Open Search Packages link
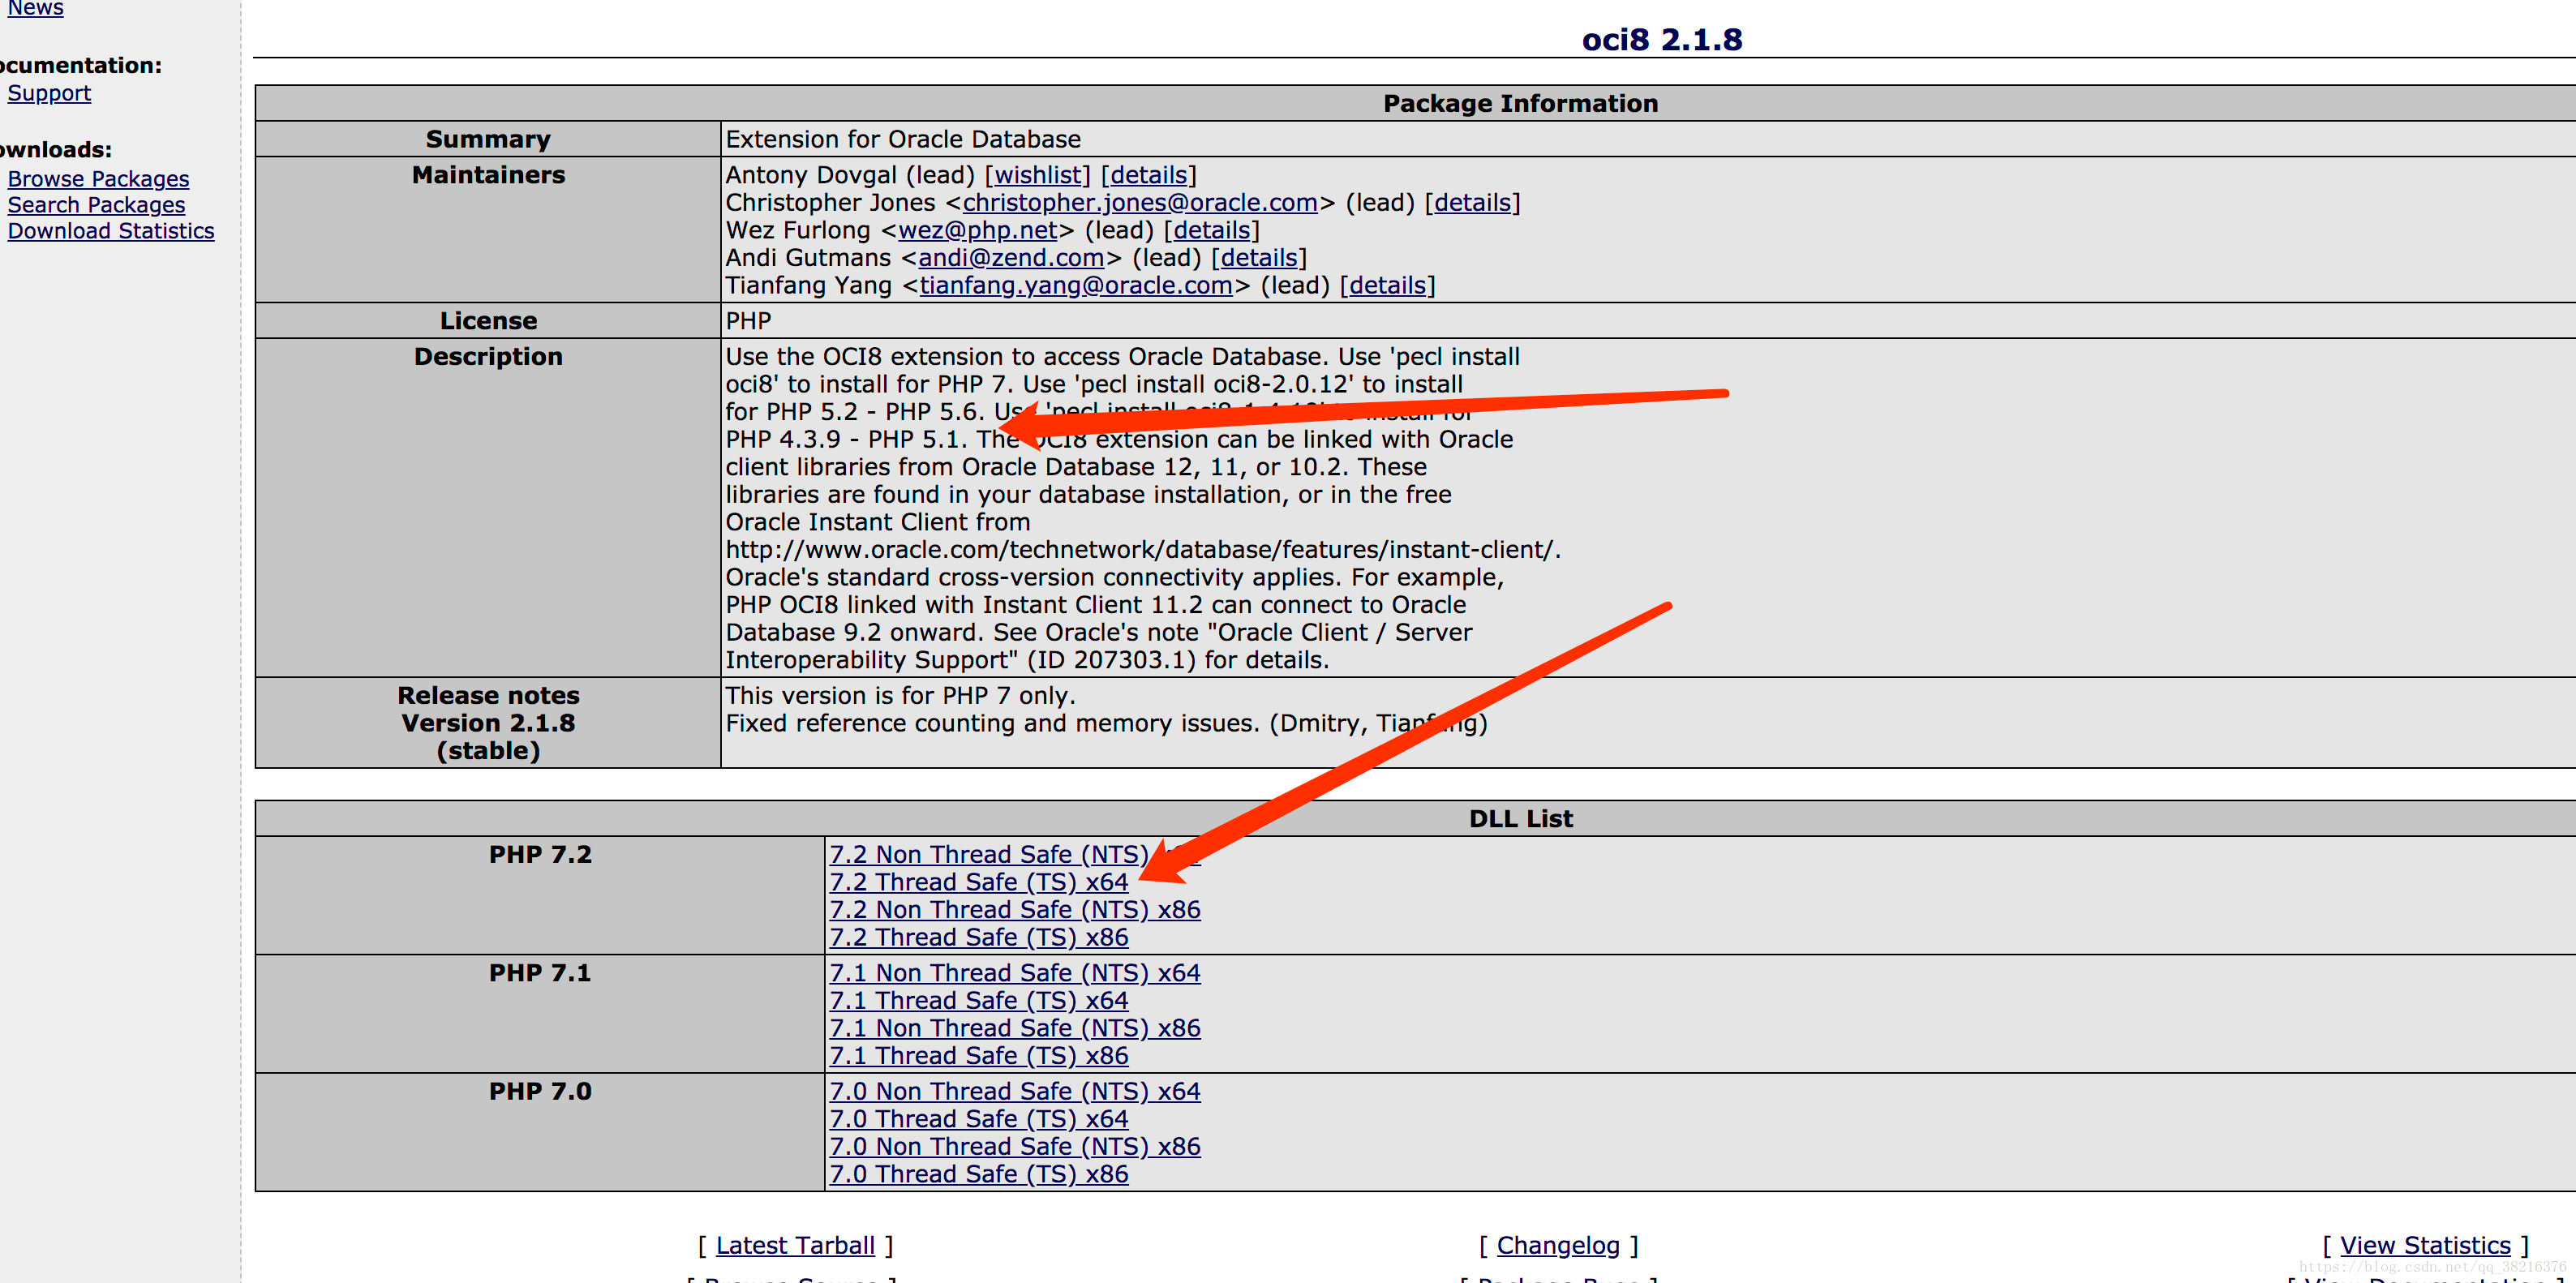This screenshot has width=2576, height=1283. [x=96, y=205]
